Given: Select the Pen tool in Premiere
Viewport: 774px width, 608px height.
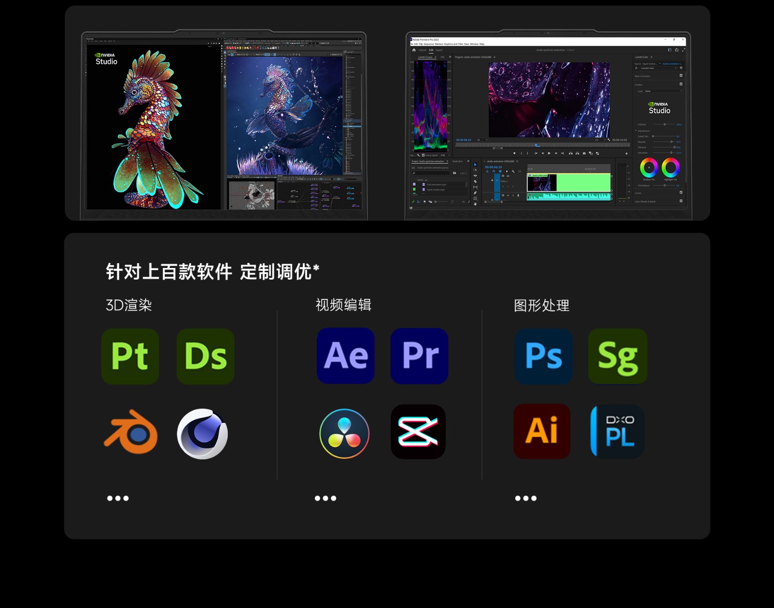Looking at the screenshot, I should click(475, 193).
